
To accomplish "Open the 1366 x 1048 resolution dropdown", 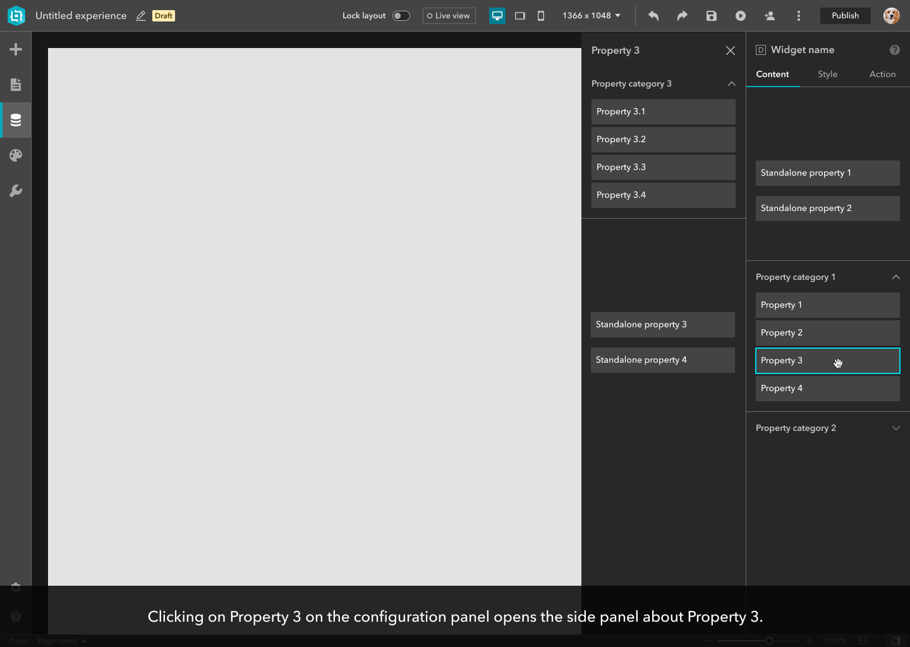I will click(x=590, y=15).
